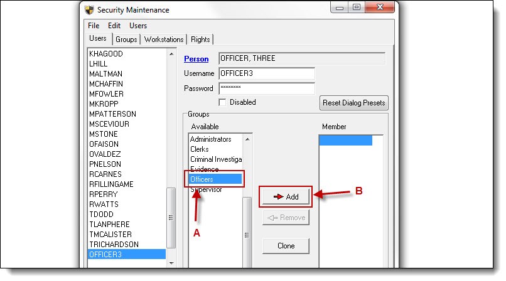Image resolution: width=506 pixels, height=281 pixels.
Task: Click the Clone button
Action: 286,246
